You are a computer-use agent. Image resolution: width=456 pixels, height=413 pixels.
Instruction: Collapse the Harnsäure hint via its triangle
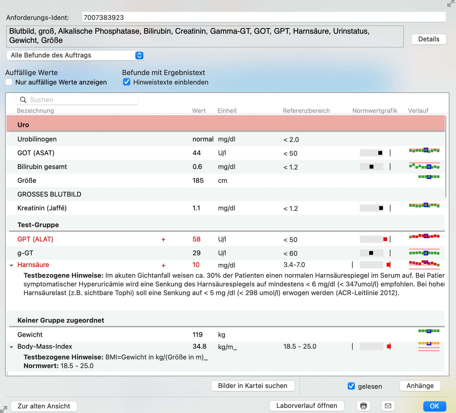(11, 265)
